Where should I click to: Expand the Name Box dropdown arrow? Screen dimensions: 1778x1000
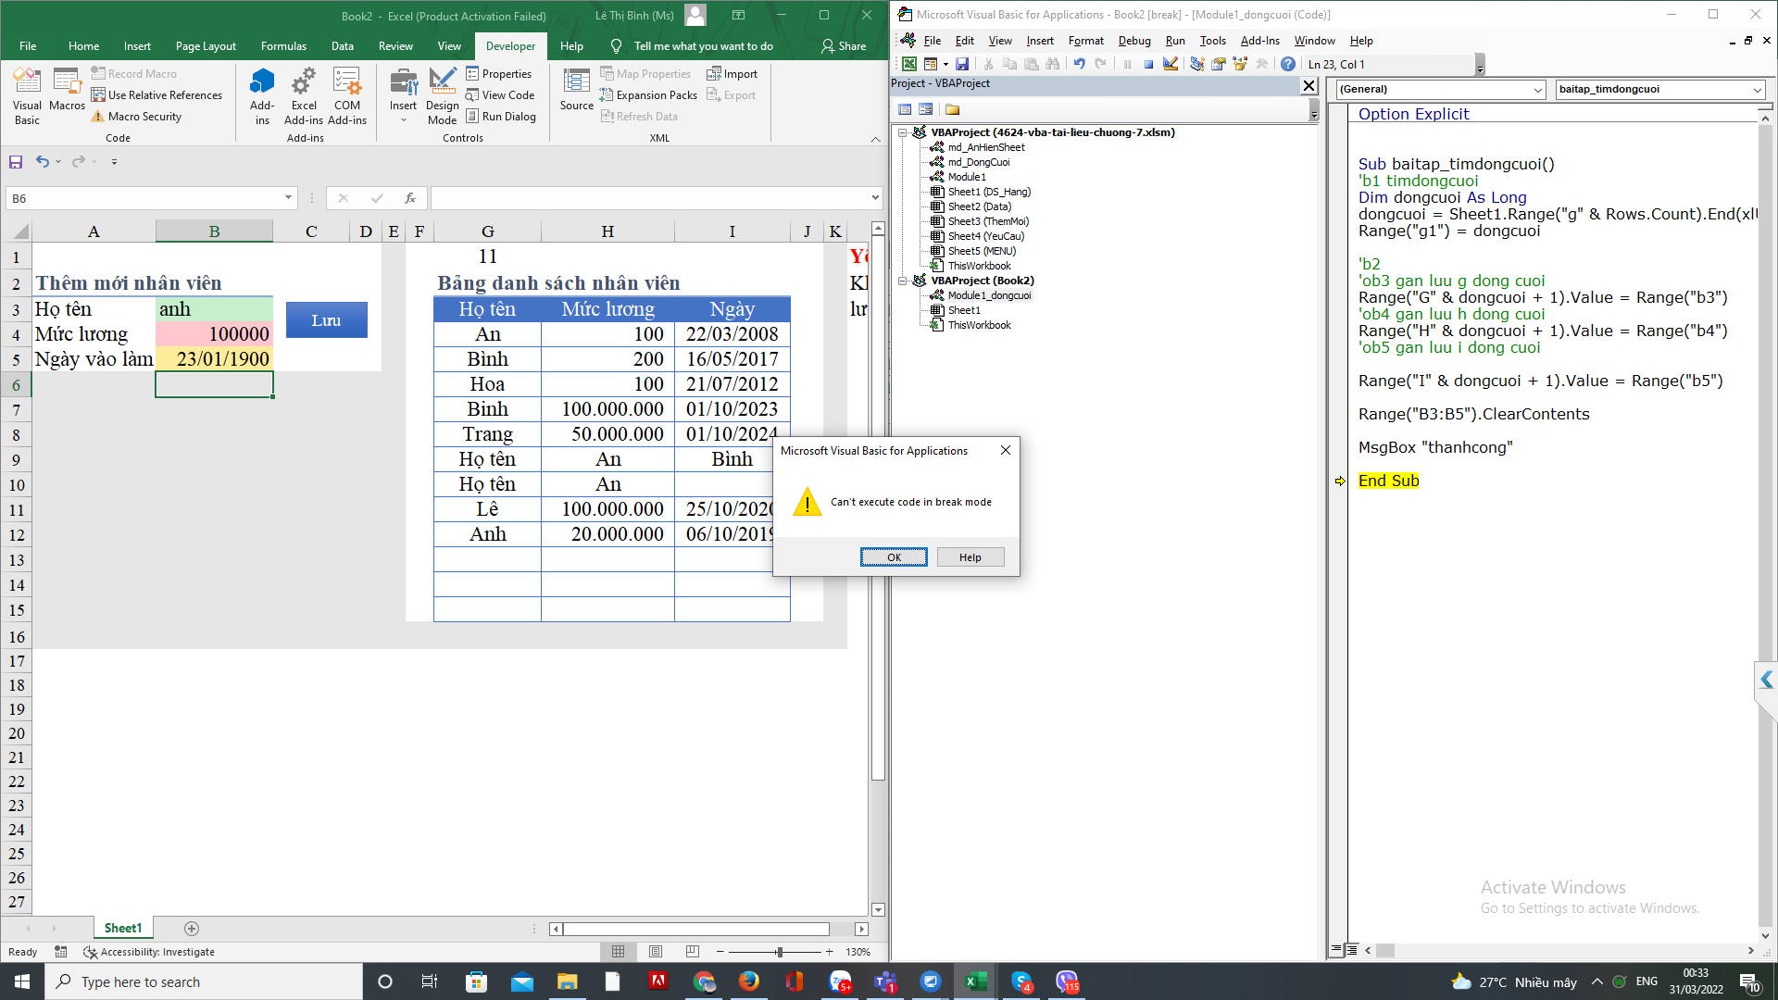pos(288,198)
